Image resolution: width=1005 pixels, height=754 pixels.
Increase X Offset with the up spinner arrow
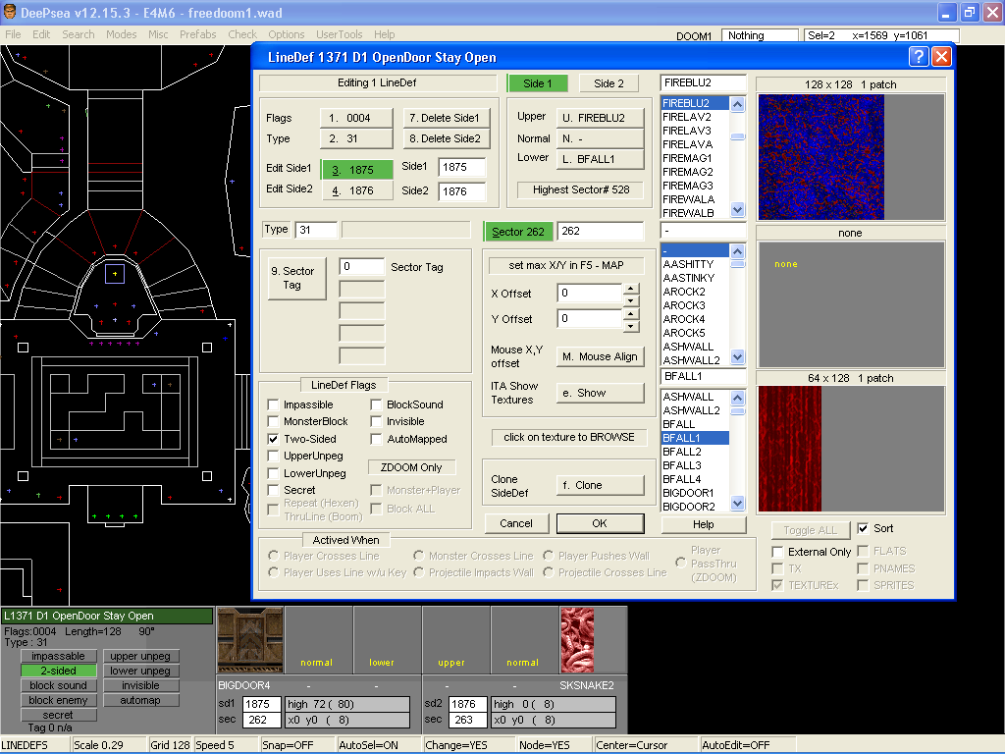[631, 289]
